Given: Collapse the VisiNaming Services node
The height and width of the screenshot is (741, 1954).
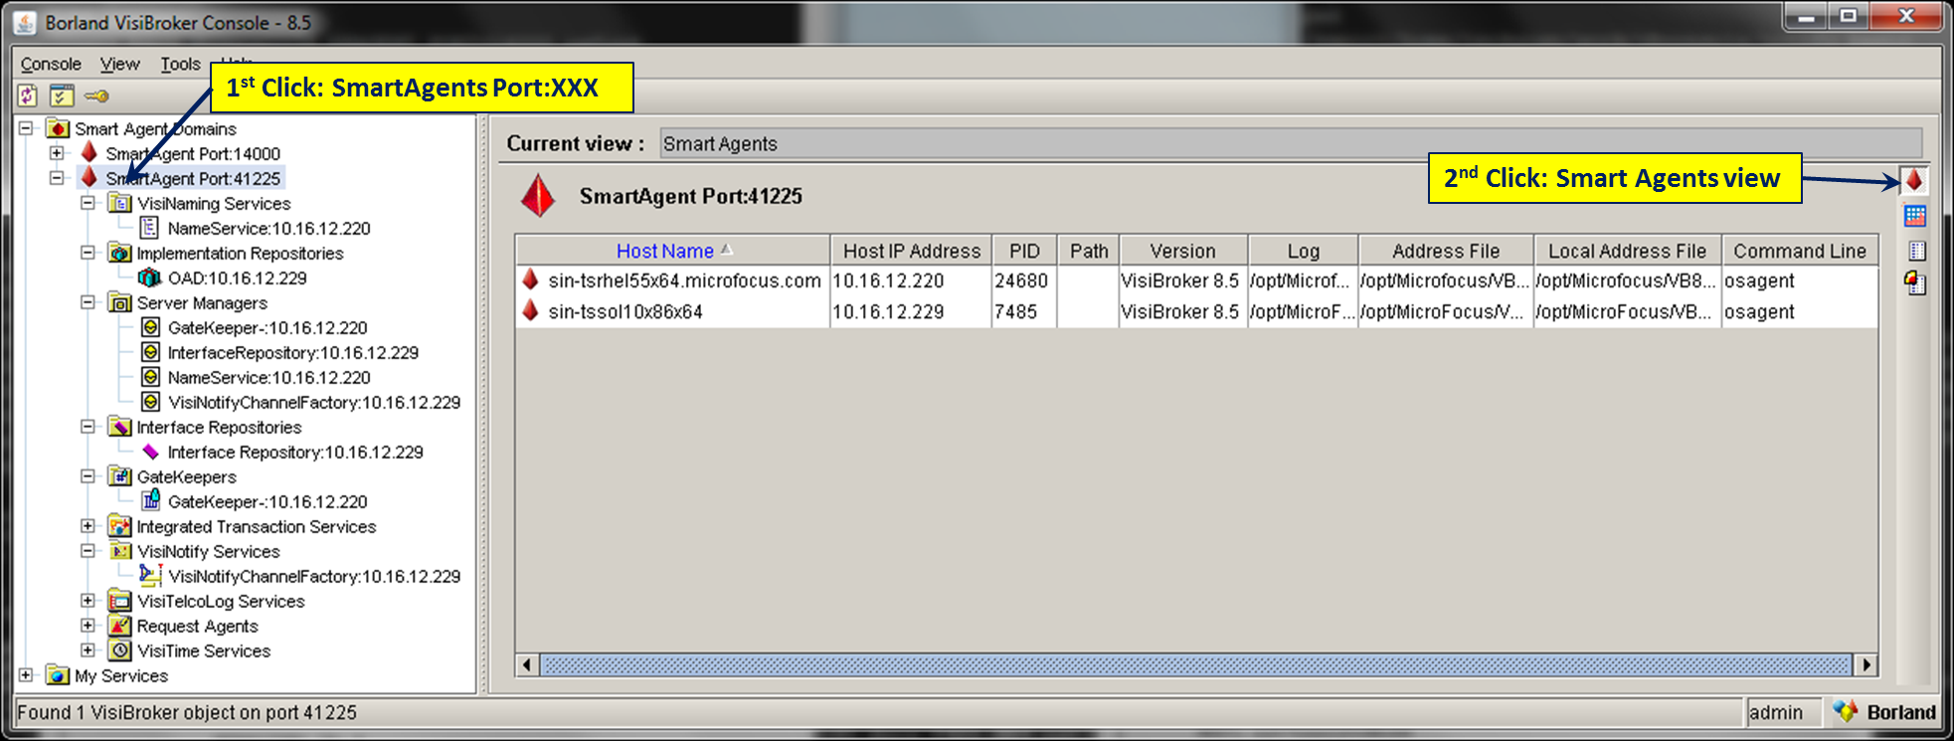Looking at the screenshot, I should tap(88, 203).
